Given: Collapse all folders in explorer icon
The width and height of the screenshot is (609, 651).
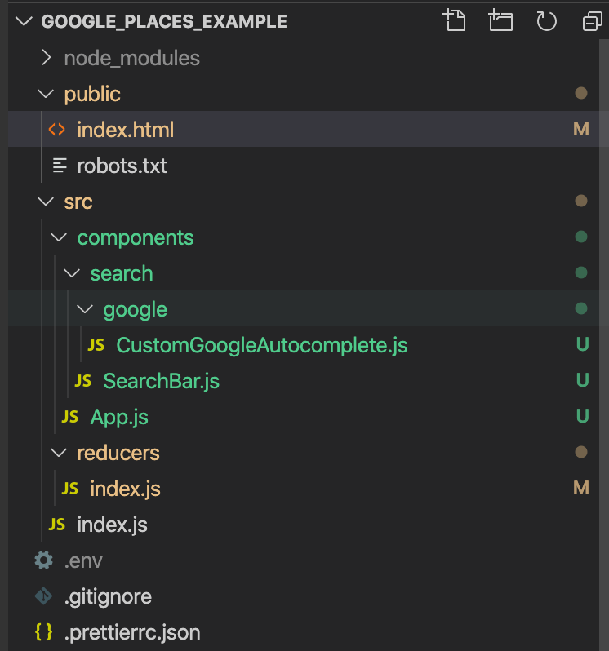Looking at the screenshot, I should (592, 21).
